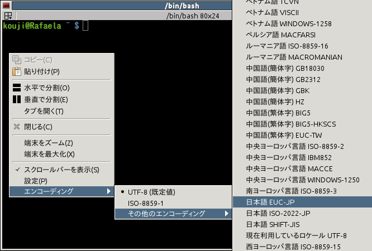The image size is (372, 251).
Task: Choose 閉じる(C) to close the terminal
Action: 61,127
